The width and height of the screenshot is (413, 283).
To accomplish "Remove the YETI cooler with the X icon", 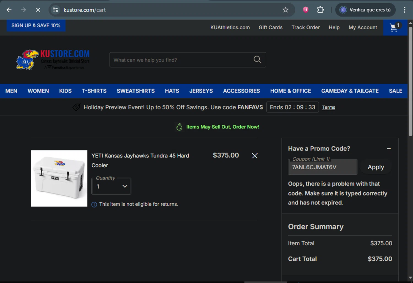I will pyautogui.click(x=255, y=156).
